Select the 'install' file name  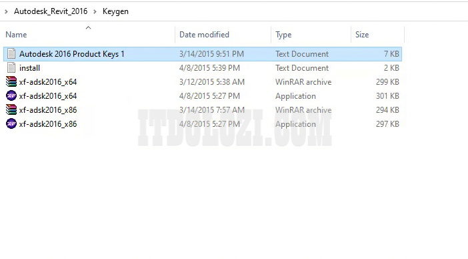[x=29, y=68]
